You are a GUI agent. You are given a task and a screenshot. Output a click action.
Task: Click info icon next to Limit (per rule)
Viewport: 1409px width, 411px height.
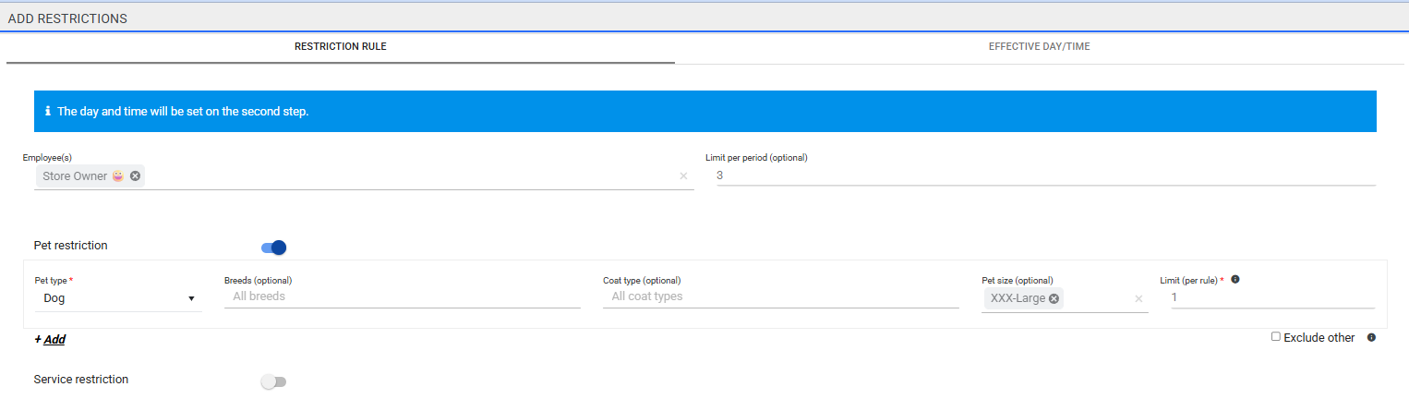pos(1235,279)
